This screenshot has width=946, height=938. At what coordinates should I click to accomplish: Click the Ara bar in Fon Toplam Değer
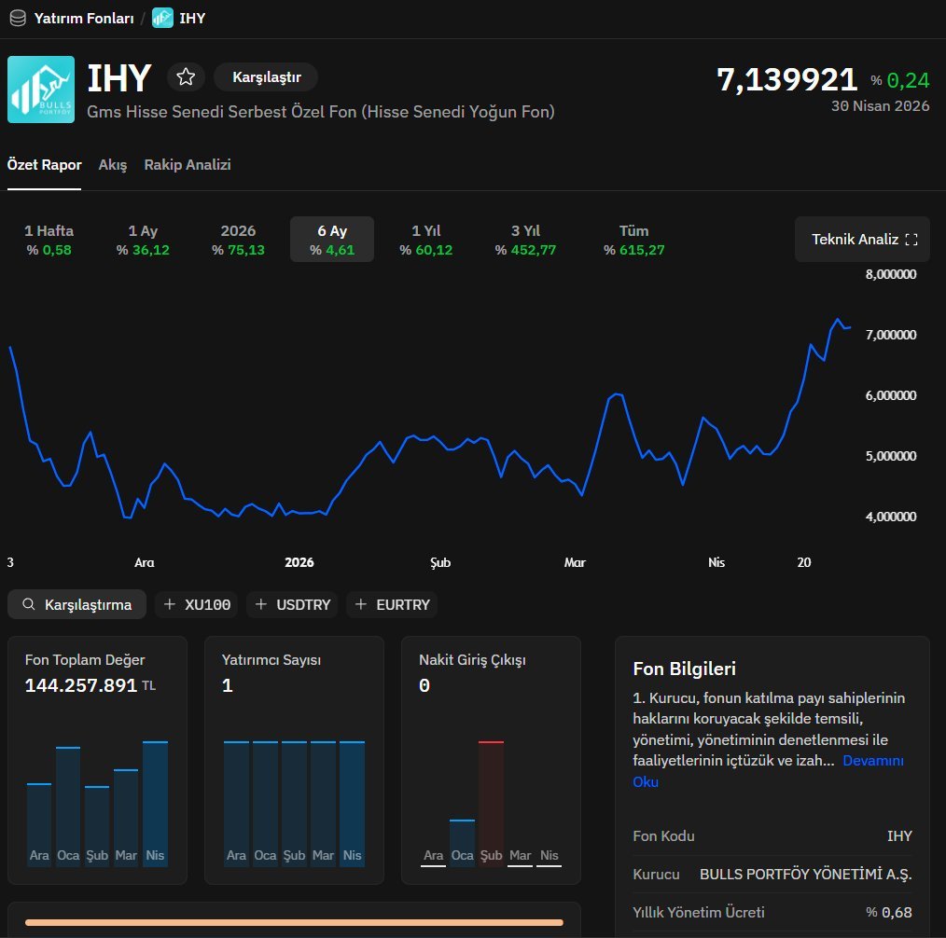(39, 824)
